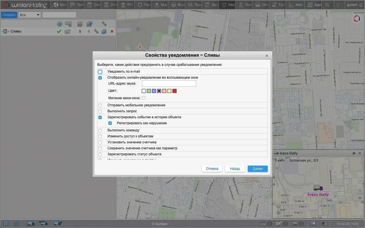Open the POI tab in top menu
Image resolution: width=365 pixels, height=228 pixels.
(127, 5)
